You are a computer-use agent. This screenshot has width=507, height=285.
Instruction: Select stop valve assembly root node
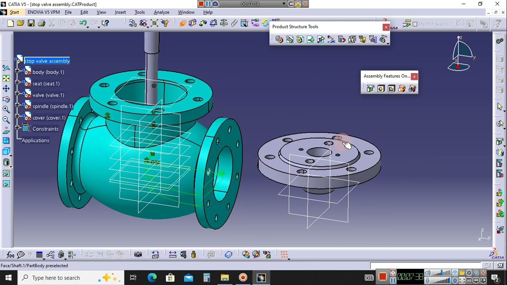47,61
